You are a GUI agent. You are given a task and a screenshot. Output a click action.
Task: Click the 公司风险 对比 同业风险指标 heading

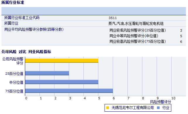coord(26,52)
